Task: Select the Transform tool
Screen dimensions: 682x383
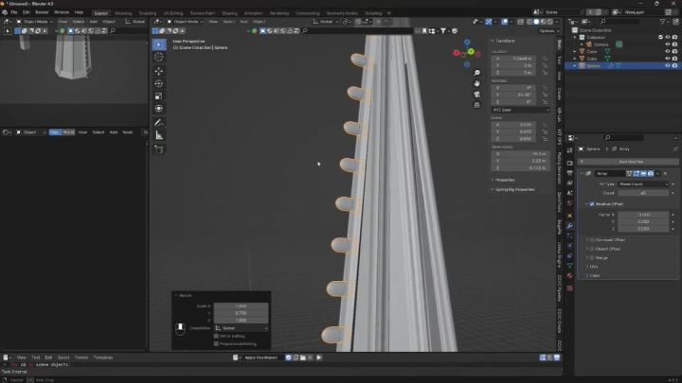Action: click(x=159, y=109)
